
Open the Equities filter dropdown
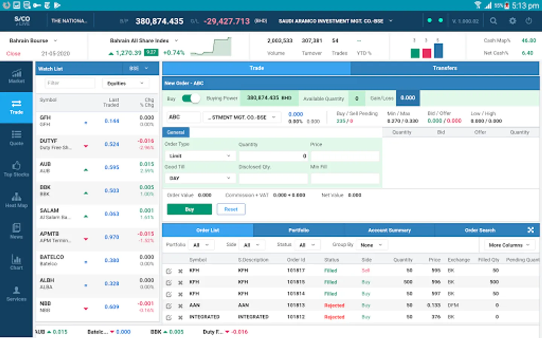coord(125,83)
